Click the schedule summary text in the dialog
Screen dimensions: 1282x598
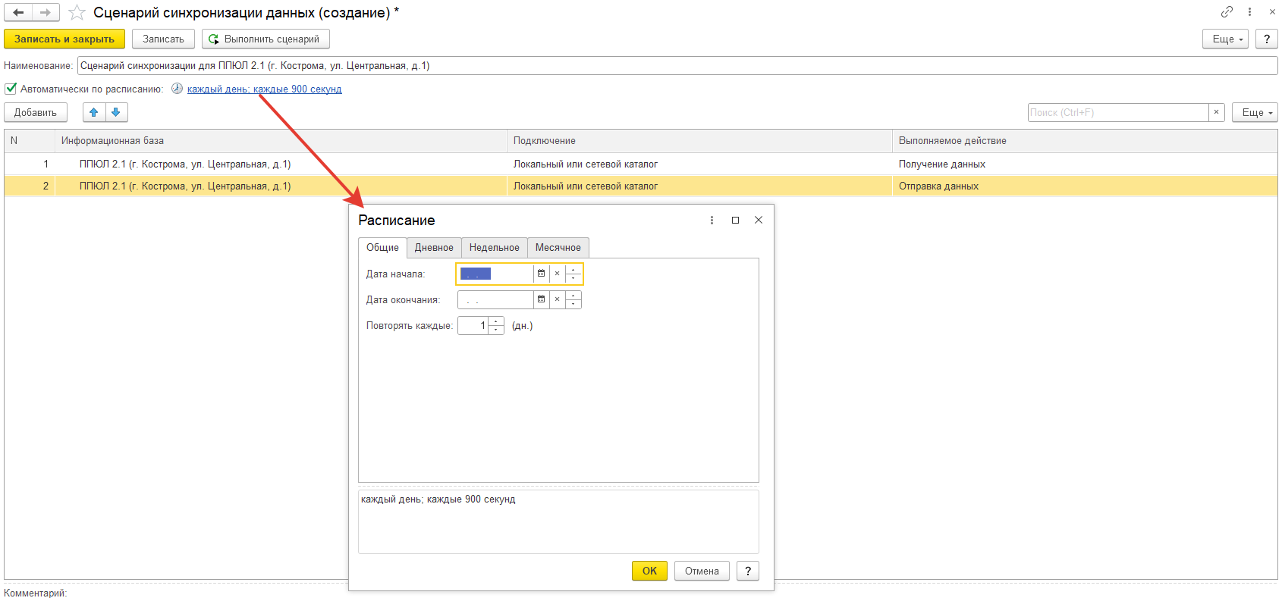pos(438,499)
